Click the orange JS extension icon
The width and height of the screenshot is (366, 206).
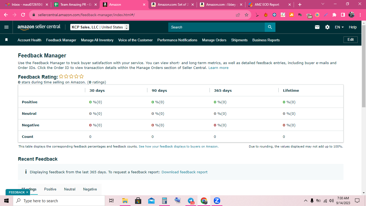[x=291, y=15]
